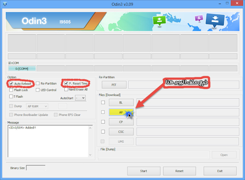Image resolution: width=245 pixels, height=180 pixels.
Task: Click the CSC file button
Action: click(x=121, y=132)
